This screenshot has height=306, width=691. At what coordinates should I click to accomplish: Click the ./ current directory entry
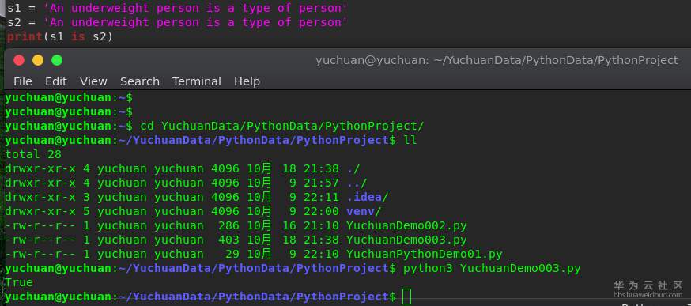353,168
